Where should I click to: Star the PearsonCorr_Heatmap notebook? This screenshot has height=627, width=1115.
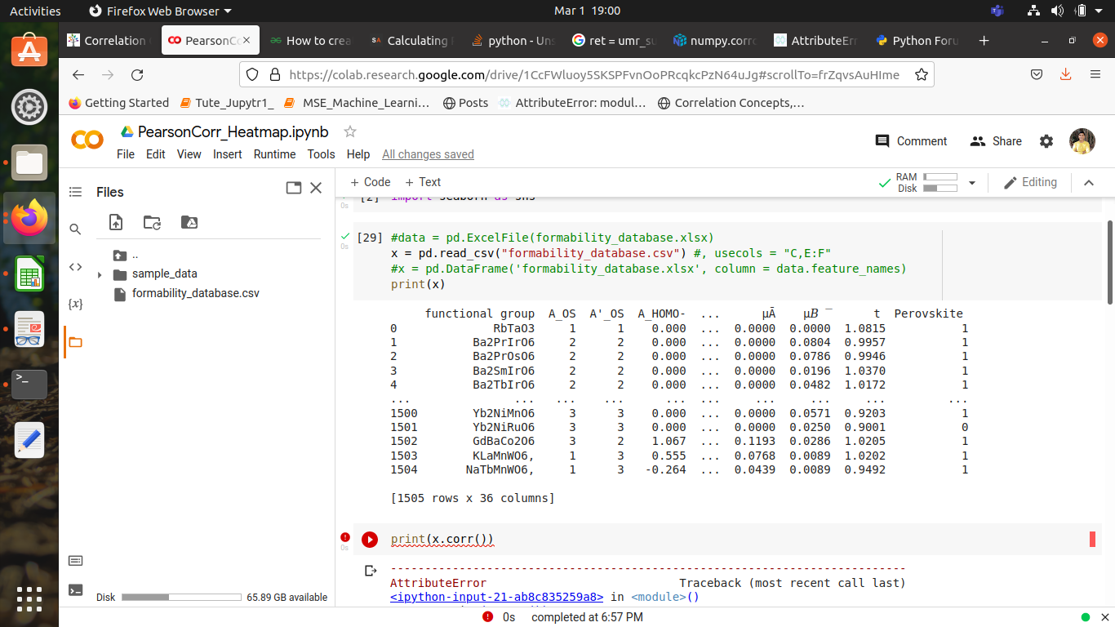tap(350, 131)
